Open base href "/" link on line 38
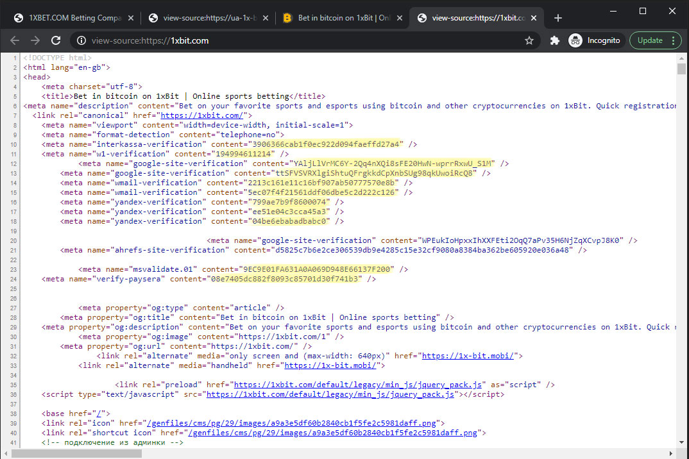689x459 pixels. (x=99, y=413)
